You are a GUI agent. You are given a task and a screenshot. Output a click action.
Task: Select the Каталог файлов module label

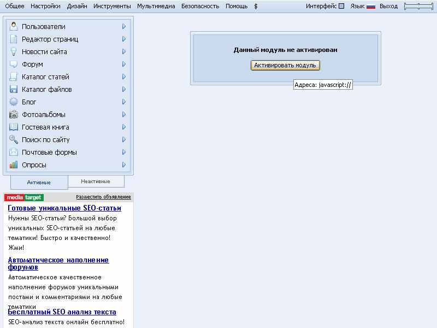(47, 89)
